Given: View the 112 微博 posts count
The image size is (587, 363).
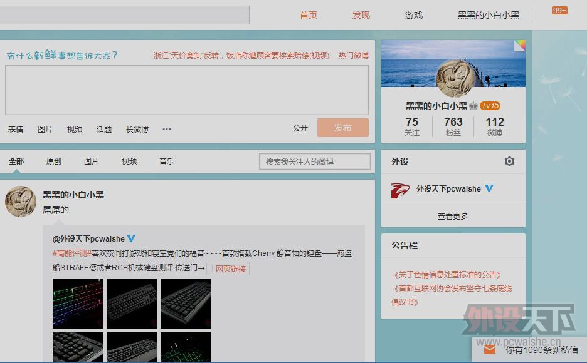Looking at the screenshot, I should pyautogui.click(x=495, y=126).
